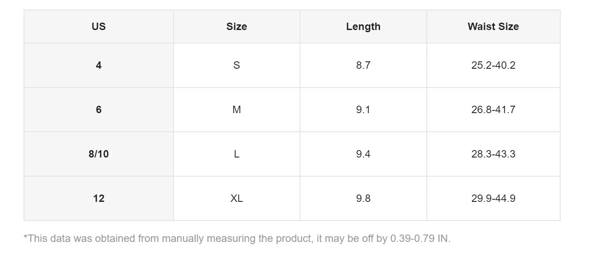This screenshot has height=258, width=589.
Task: Click US size 4 cell
Action: 99,65
